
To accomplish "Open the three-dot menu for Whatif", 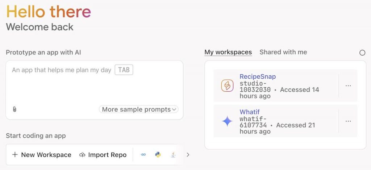I will 348,121.
